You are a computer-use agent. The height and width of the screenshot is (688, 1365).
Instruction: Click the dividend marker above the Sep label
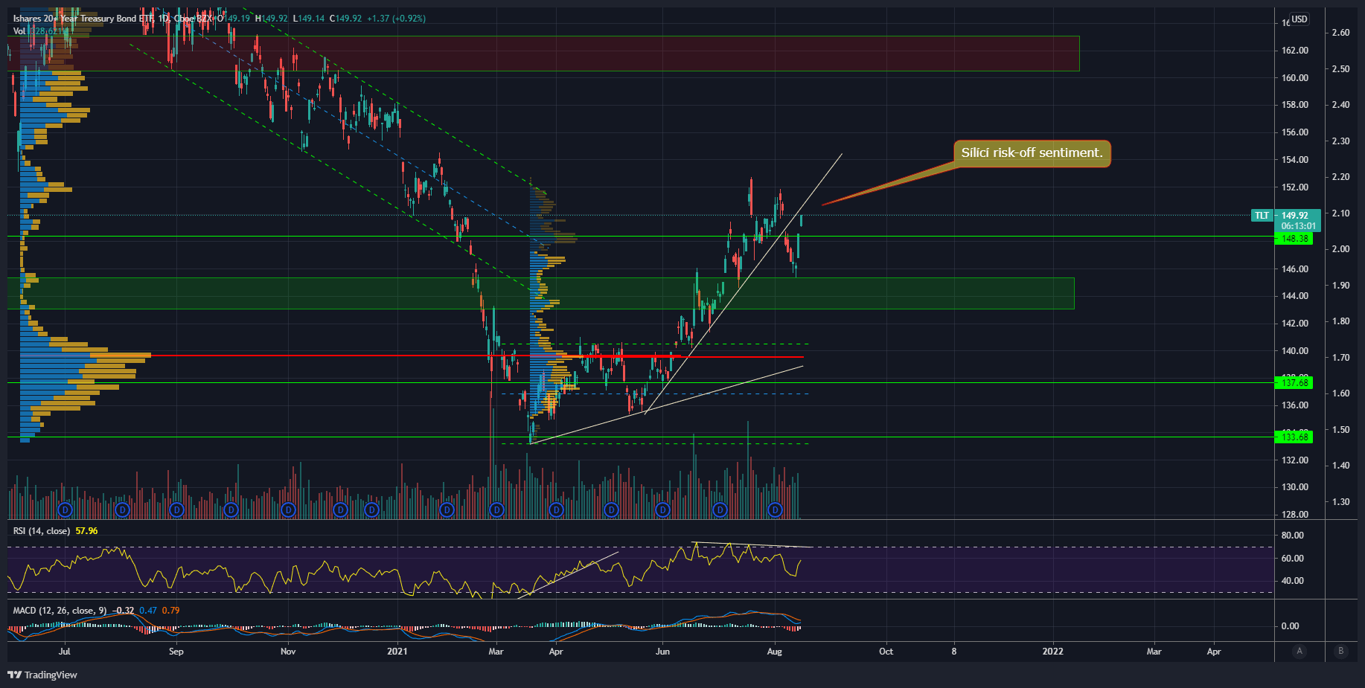point(176,509)
